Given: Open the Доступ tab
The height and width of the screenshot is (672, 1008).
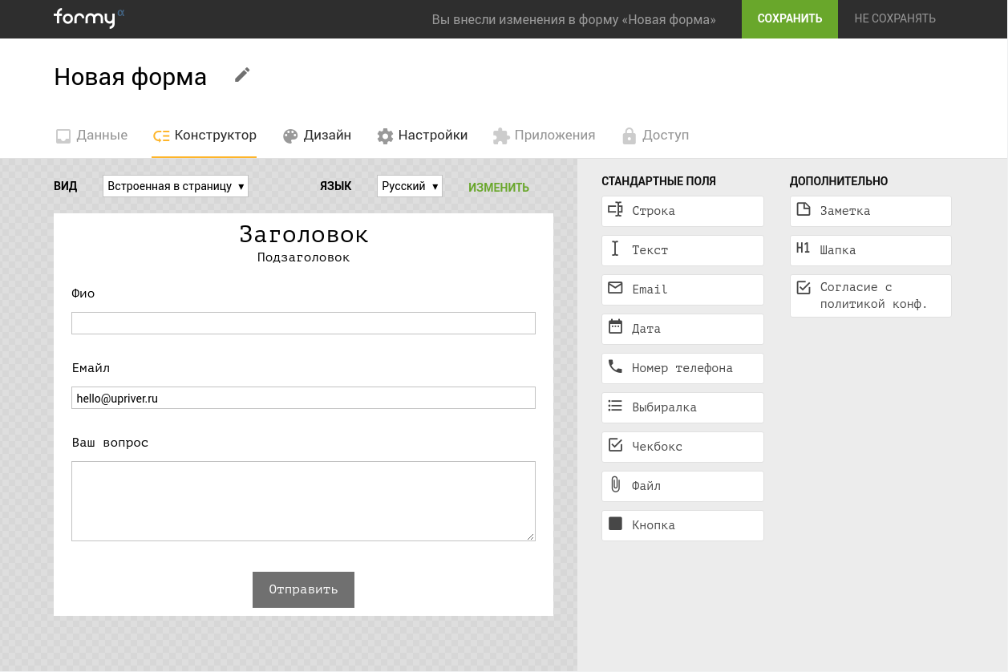Looking at the screenshot, I should pyautogui.click(x=656, y=136).
